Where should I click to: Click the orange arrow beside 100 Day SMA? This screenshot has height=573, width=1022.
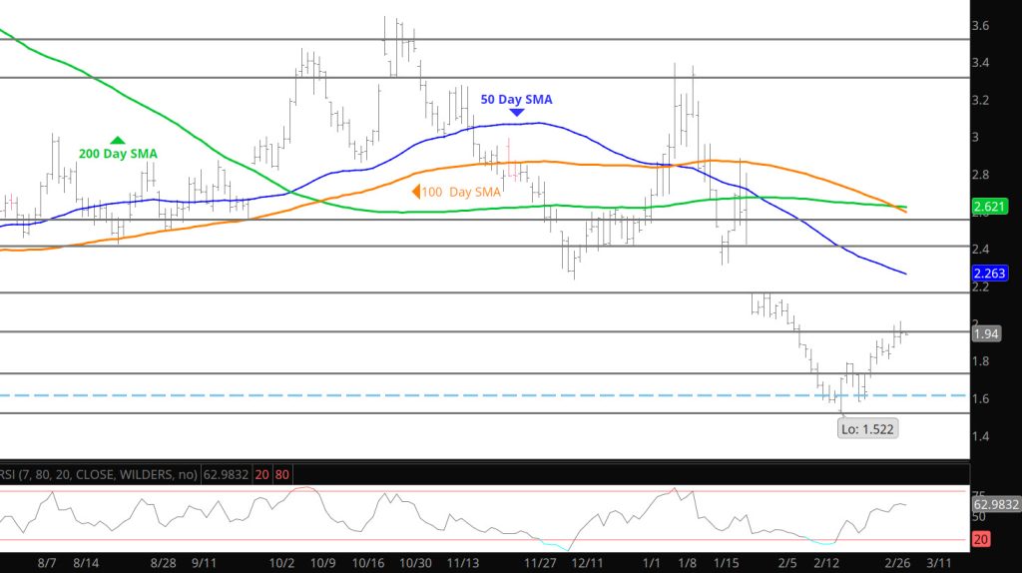415,192
